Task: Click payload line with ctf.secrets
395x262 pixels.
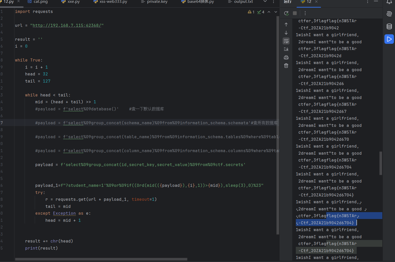Action: pyautogui.click(x=140, y=165)
